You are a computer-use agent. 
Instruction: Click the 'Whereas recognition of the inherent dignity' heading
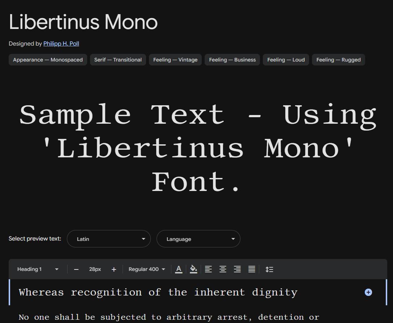[x=158, y=293]
